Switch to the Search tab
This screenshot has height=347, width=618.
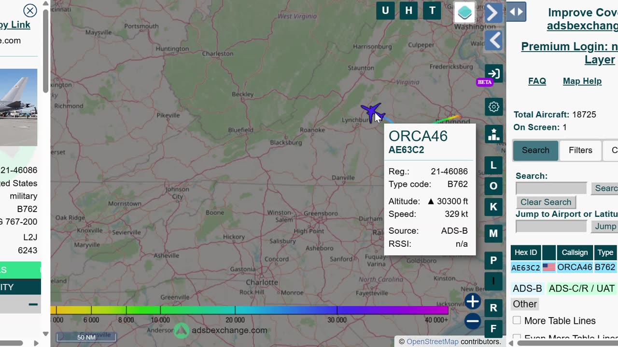click(535, 150)
